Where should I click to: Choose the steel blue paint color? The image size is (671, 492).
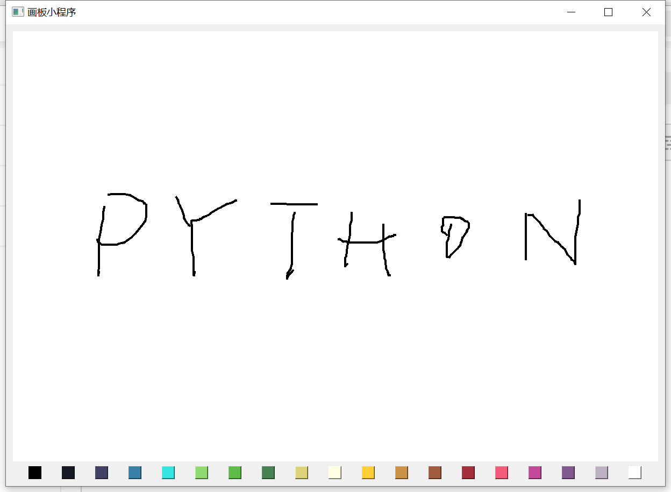(x=135, y=472)
